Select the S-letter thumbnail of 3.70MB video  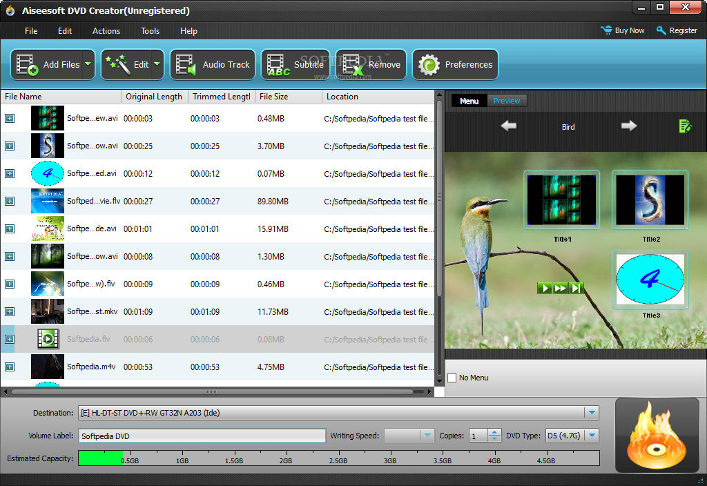coord(48,146)
